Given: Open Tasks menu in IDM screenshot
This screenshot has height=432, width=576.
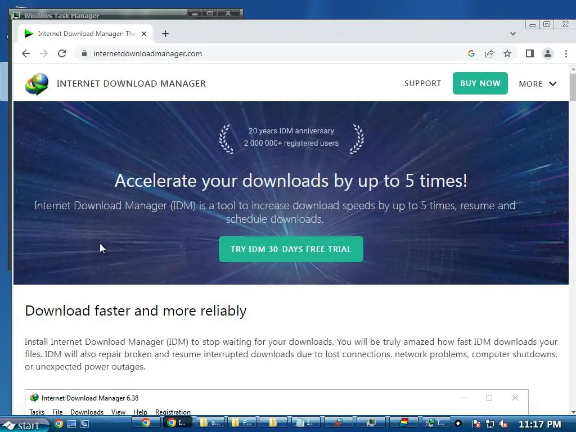Looking at the screenshot, I should tap(37, 412).
